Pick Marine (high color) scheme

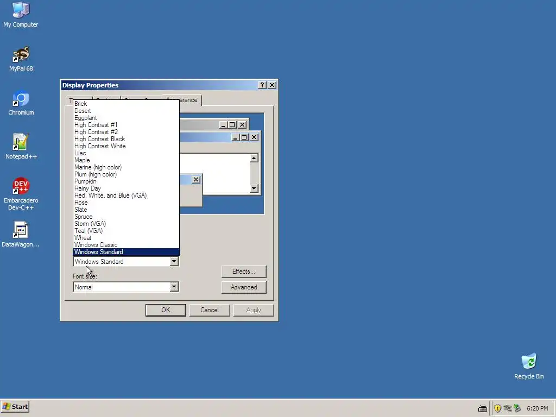126,167
